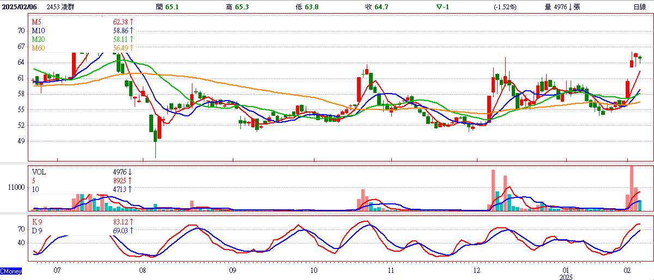Click the 2025/02/06 date header
Screen dimensions: 654x280
point(21,7)
